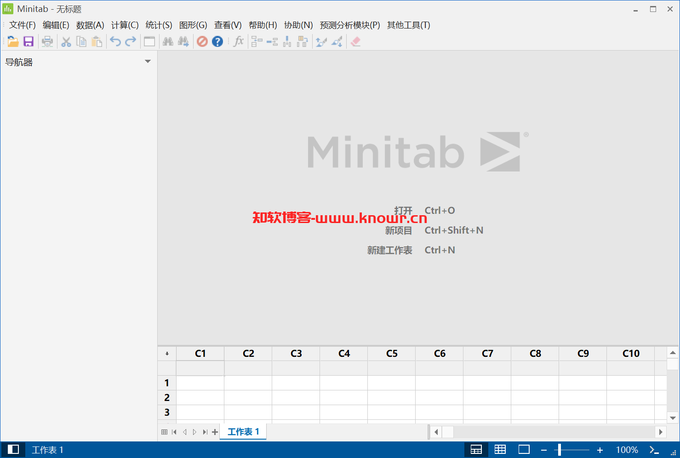This screenshot has height=458, width=680.
Task: Paste using the clipboard icon
Action: click(x=97, y=41)
